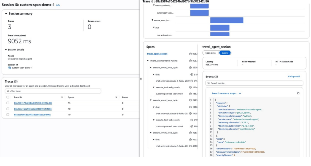Select chat anthropic.claude-3-haiku span 615
This screenshot has width=311, height=166.
pos(173,81)
